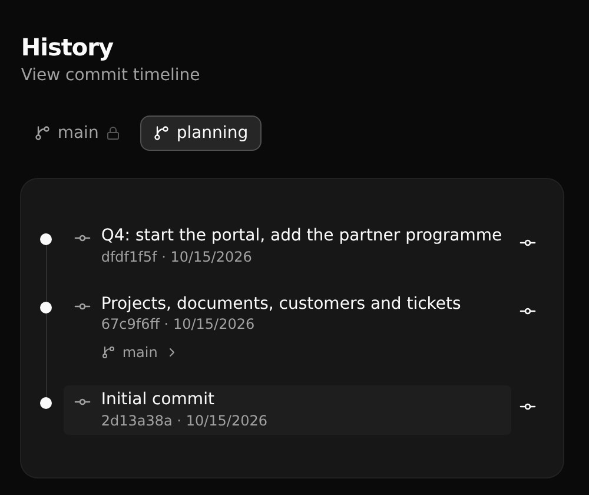589x495 pixels.
Task: Click the commit hash 67c9f6ff
Action: tap(130, 324)
